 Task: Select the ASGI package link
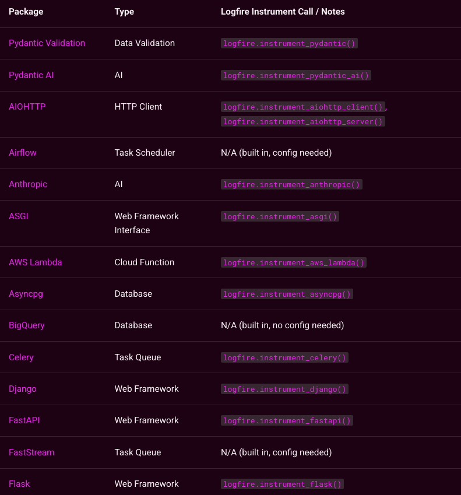pyautogui.click(x=19, y=216)
